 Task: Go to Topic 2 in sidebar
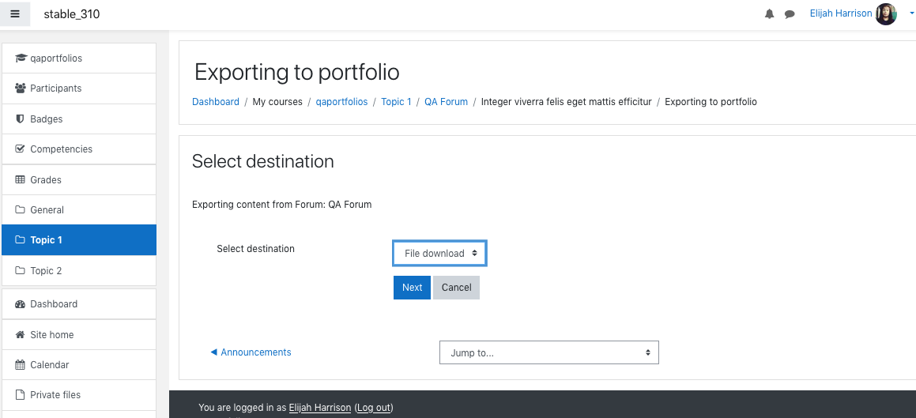pyautogui.click(x=79, y=271)
